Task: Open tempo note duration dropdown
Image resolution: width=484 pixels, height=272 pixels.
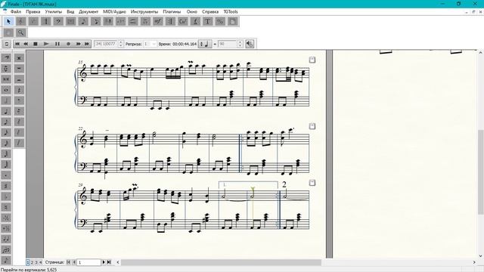Action: [205, 44]
